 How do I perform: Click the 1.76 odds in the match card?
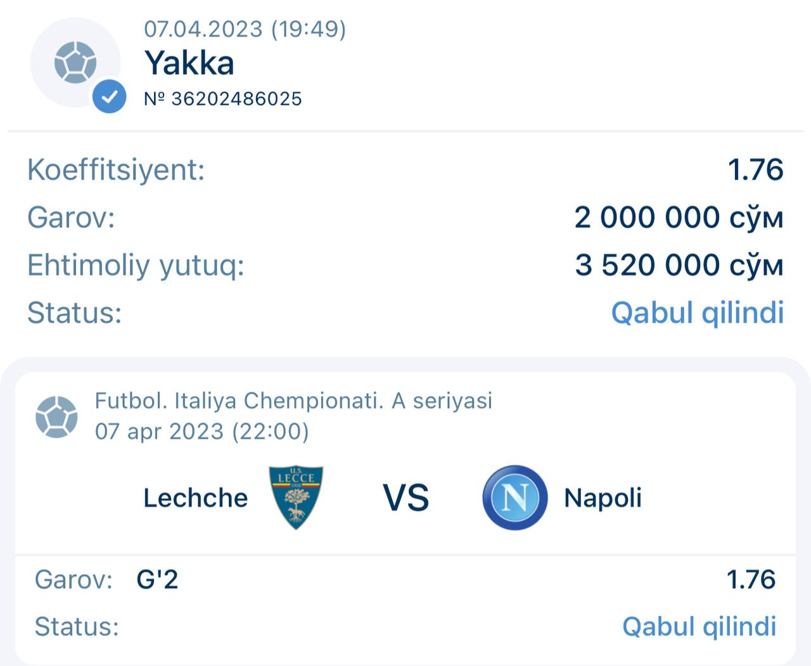(x=751, y=579)
